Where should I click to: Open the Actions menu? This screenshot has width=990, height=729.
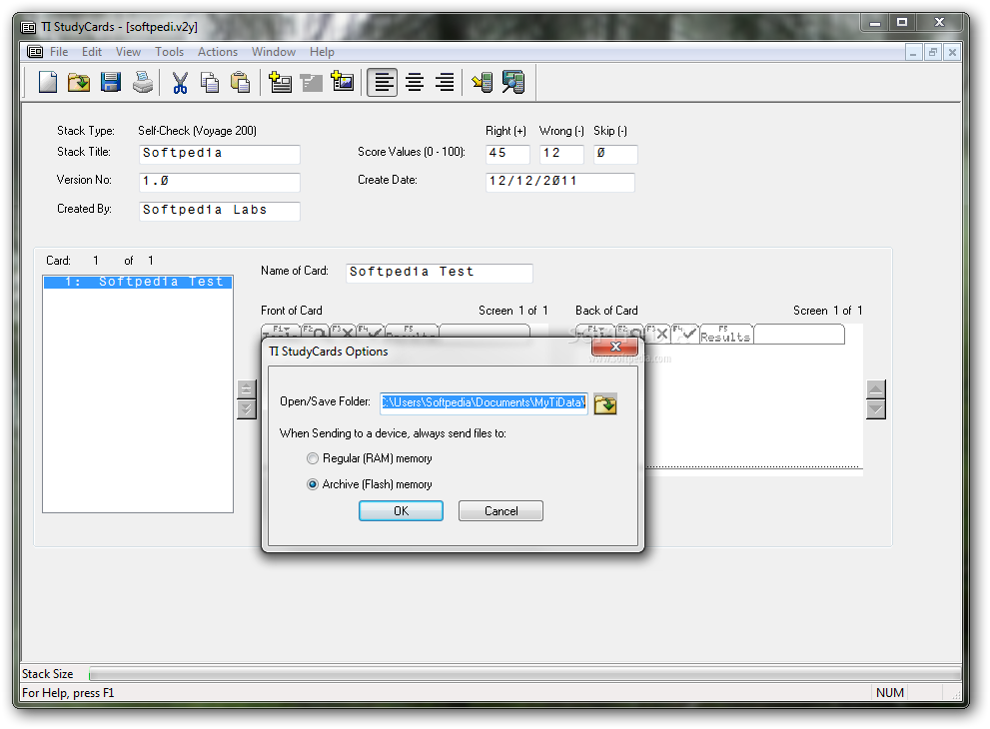coord(218,52)
